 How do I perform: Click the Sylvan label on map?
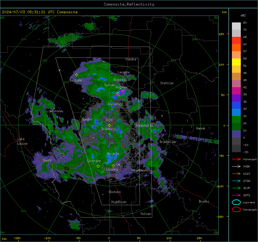point(110,85)
